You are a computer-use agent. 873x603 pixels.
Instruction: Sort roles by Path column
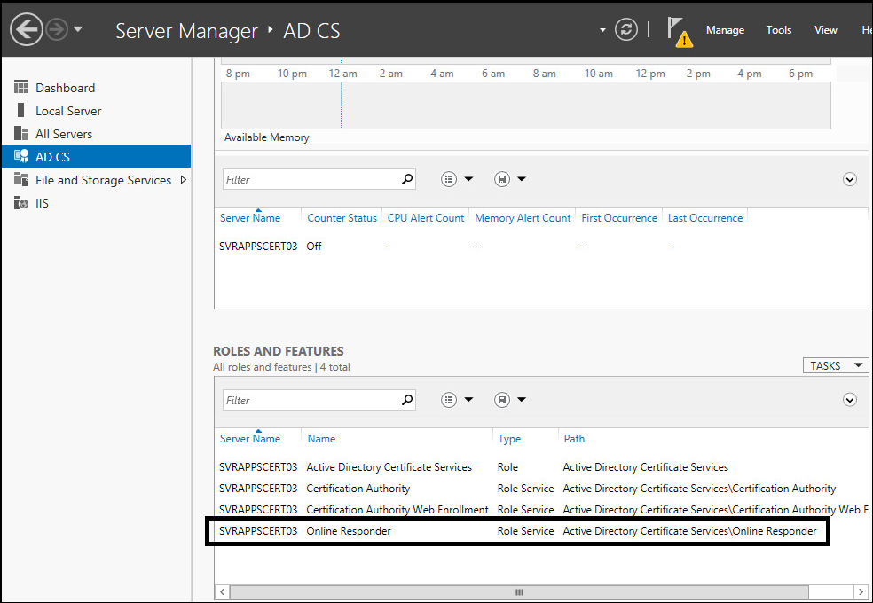pos(574,439)
